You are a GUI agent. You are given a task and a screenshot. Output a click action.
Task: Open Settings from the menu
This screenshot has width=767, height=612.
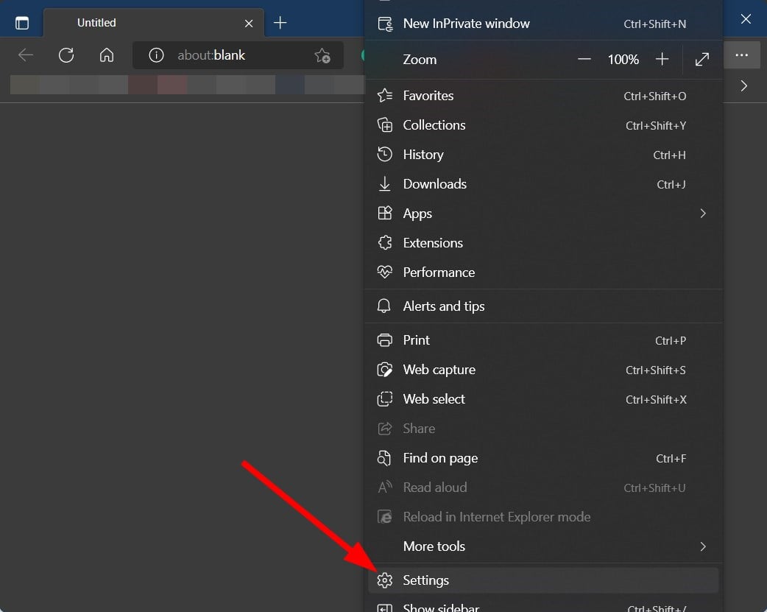(x=425, y=580)
